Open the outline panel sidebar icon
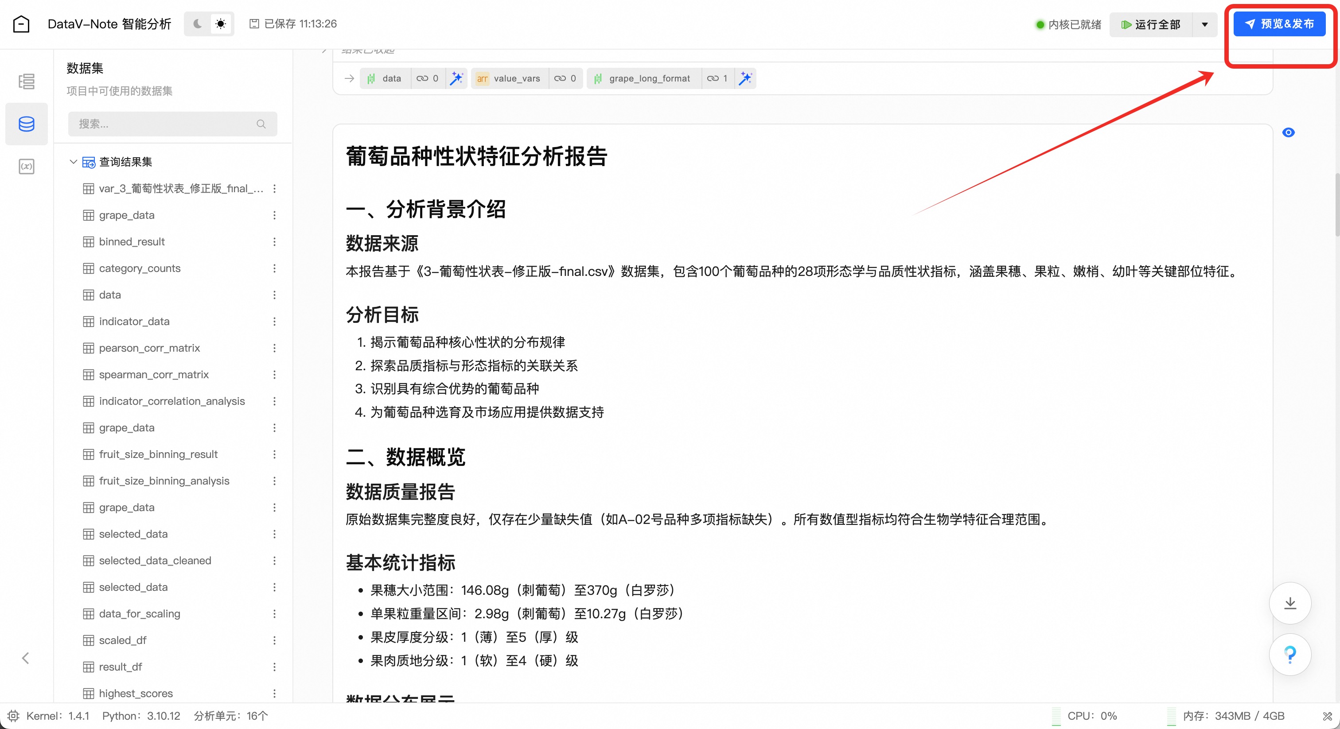Image resolution: width=1340 pixels, height=729 pixels. (27, 81)
